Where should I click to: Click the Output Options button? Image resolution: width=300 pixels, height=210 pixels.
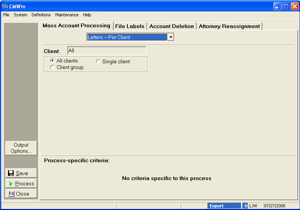[x=21, y=148]
